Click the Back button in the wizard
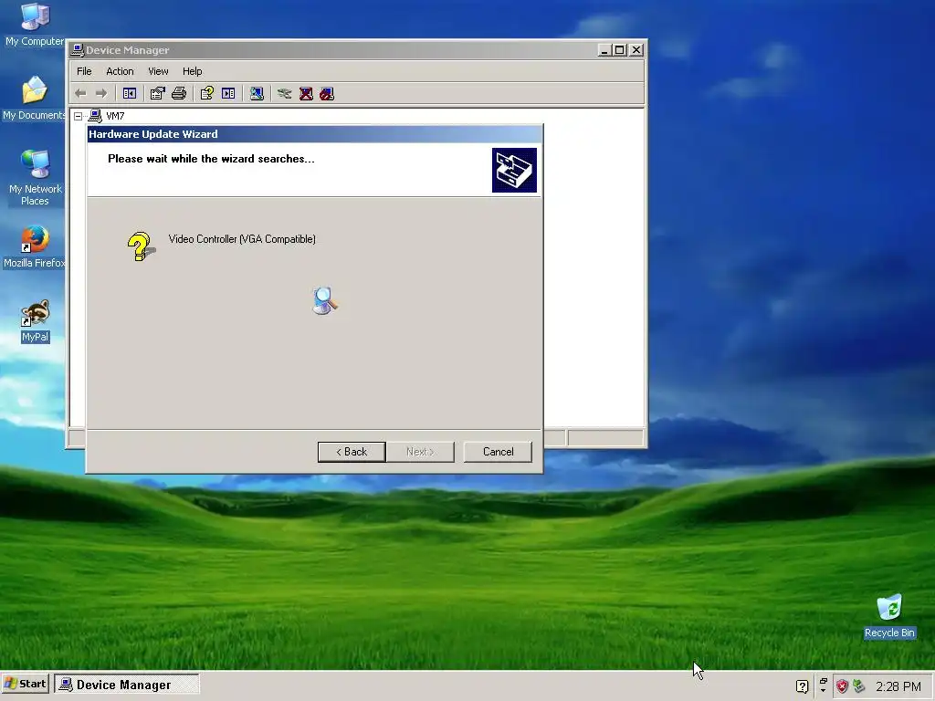 click(352, 452)
